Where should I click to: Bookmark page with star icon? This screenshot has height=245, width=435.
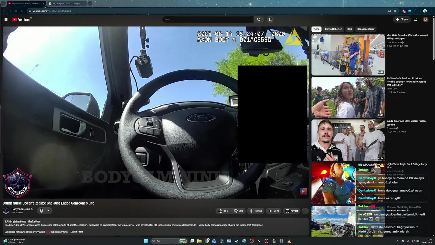click(x=395, y=11)
